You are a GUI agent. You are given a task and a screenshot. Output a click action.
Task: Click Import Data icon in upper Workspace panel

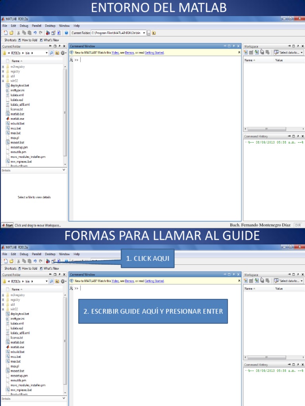click(x=257, y=52)
